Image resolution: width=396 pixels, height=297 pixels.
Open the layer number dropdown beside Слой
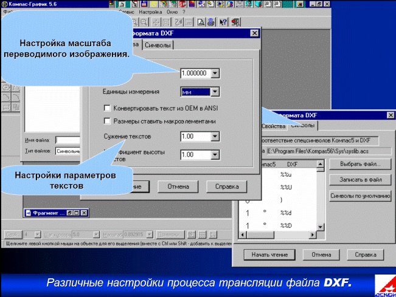click(38, 234)
